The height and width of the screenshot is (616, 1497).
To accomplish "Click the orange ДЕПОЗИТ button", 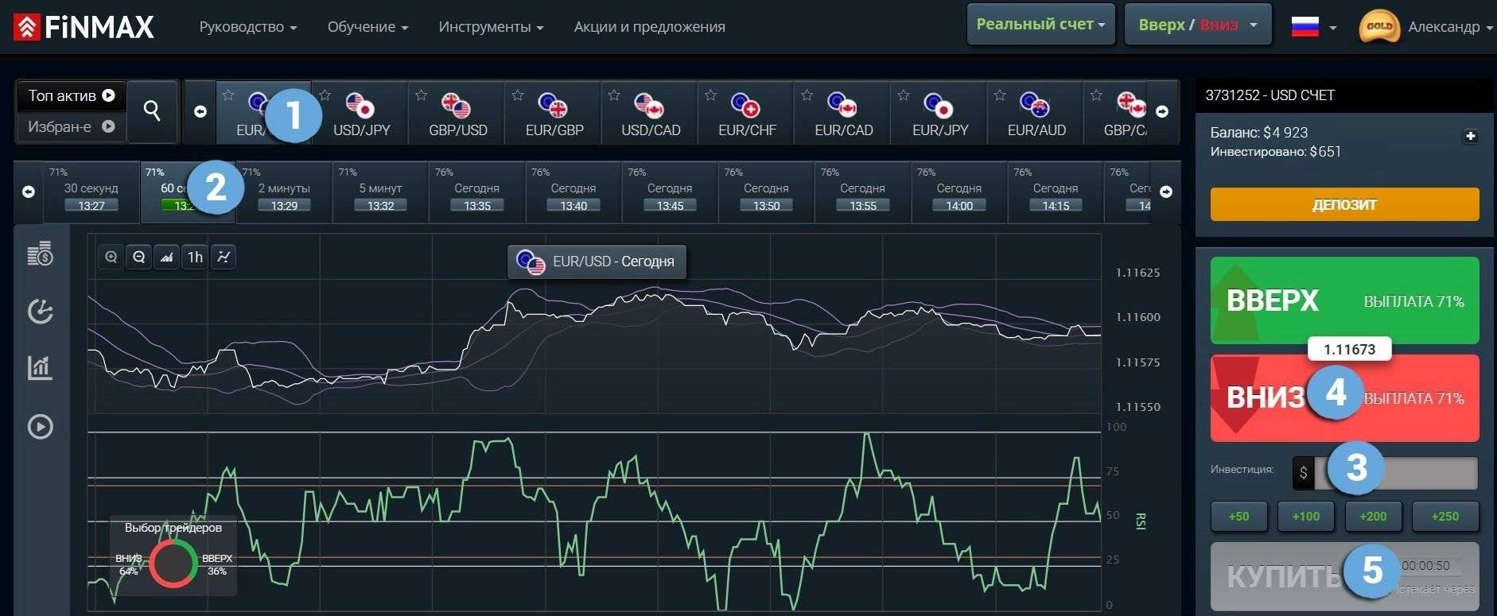I will pyautogui.click(x=1344, y=204).
